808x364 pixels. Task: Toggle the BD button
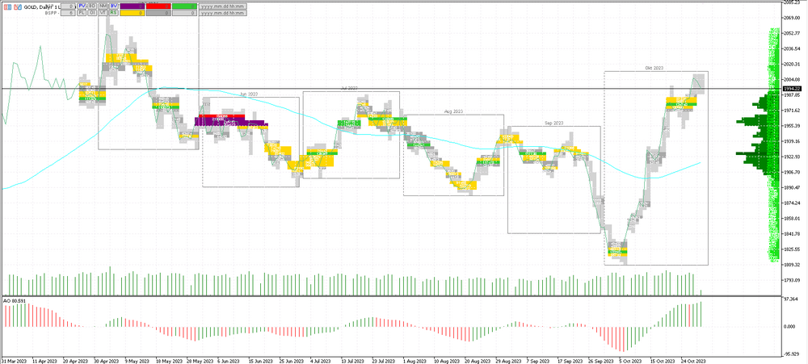tap(92, 6)
